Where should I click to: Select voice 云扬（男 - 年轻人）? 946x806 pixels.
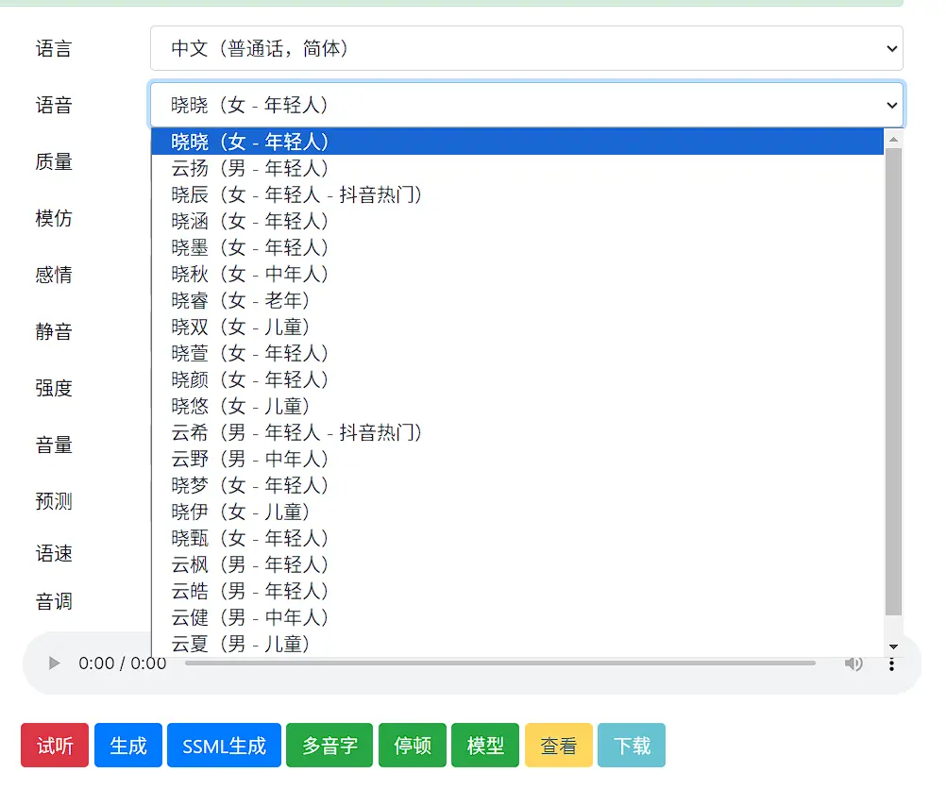pyautogui.click(x=250, y=168)
